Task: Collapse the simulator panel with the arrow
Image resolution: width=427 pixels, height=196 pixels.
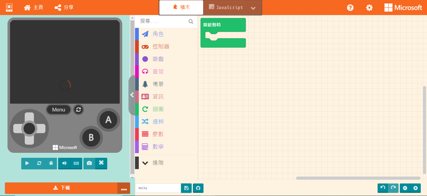Action: coord(132,95)
